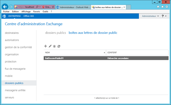Click the browser forward arrow button
171x105 pixels.
click(11, 7)
